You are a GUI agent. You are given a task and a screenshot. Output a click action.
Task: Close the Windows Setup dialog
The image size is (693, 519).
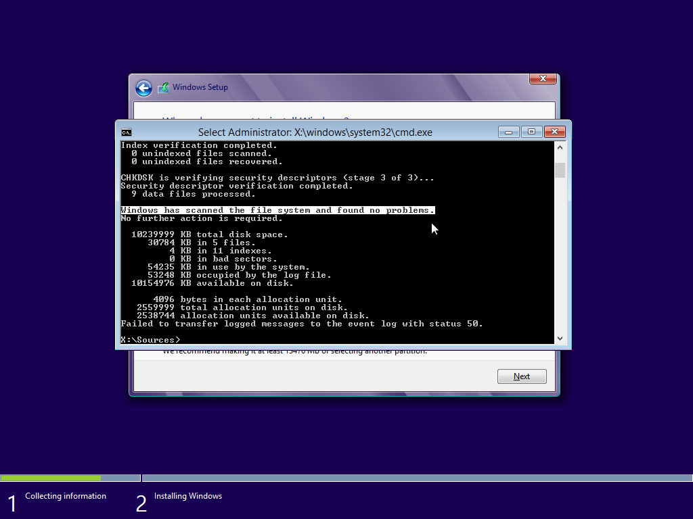pos(542,79)
